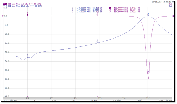
Task: Click the active marker triangle on the axis at 152
Action: [28, 97]
